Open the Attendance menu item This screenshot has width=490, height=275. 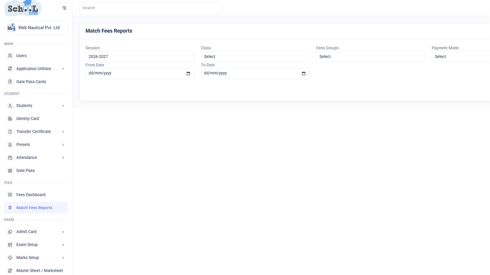point(36,158)
